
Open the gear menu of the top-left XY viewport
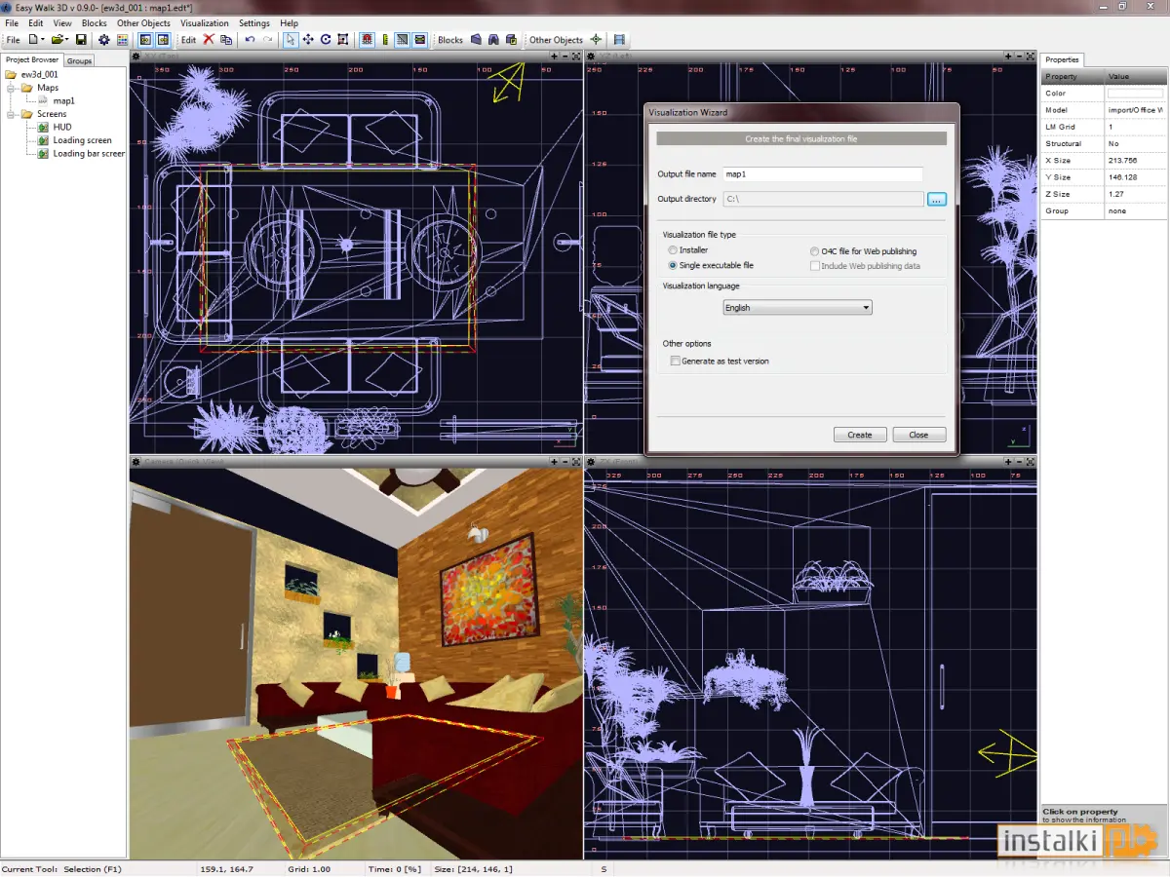(x=136, y=57)
